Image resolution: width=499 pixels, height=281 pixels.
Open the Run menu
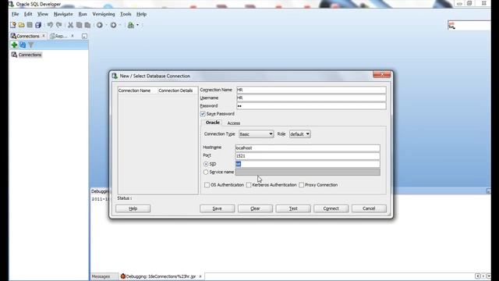pyautogui.click(x=83, y=14)
